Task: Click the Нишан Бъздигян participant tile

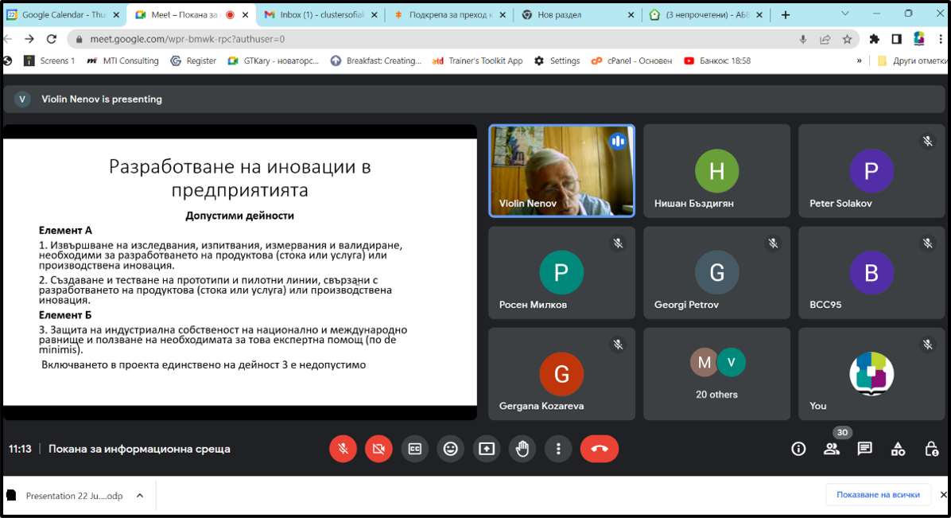Action: click(x=717, y=170)
